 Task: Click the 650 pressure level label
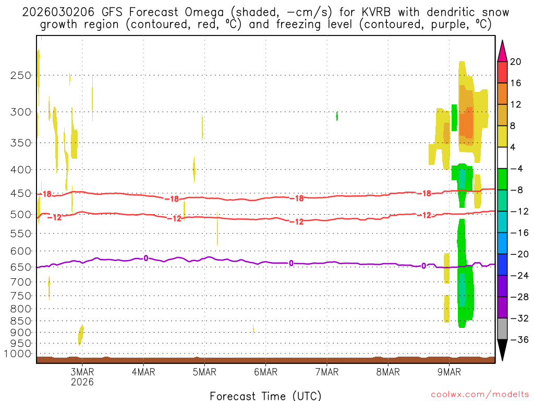pyautogui.click(x=21, y=267)
